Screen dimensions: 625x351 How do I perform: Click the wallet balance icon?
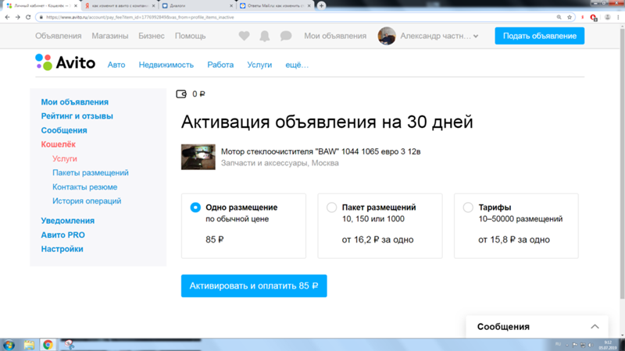tap(181, 94)
